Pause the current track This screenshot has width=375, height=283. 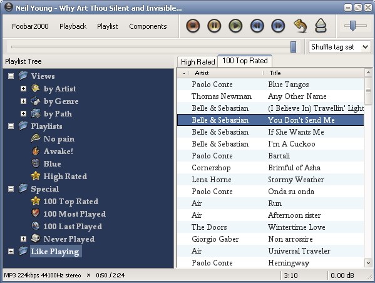[214, 26]
